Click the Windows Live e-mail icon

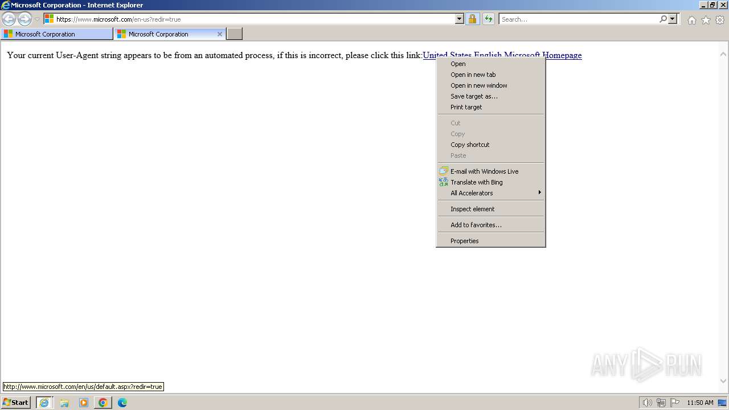444,171
